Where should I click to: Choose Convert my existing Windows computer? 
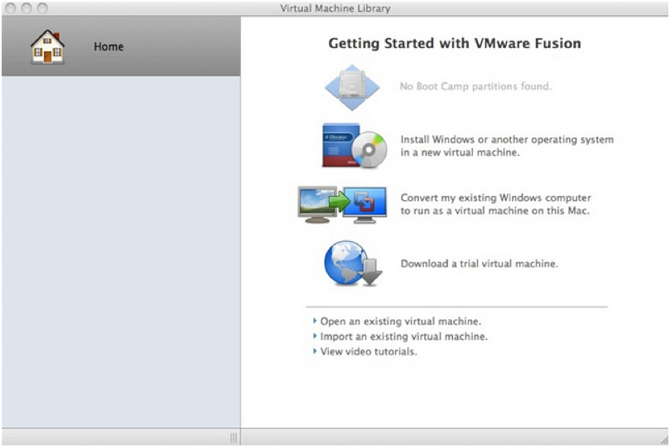pos(495,204)
